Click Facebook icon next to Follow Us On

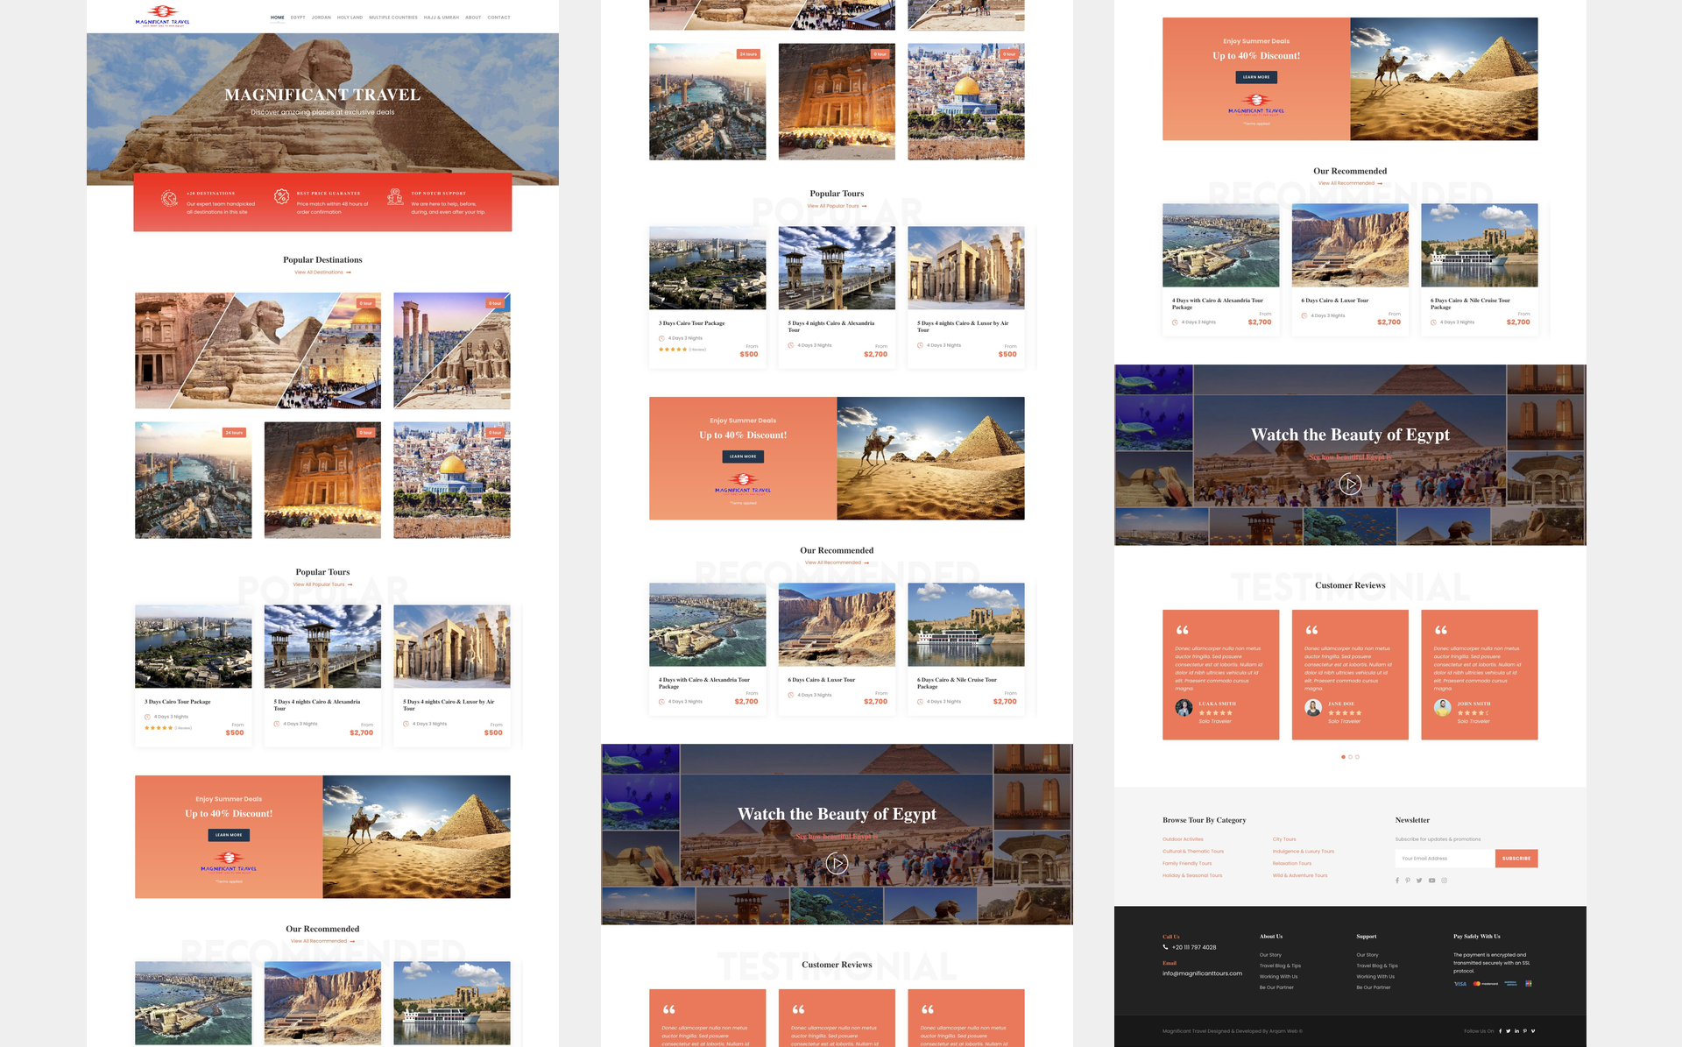(x=1500, y=1031)
